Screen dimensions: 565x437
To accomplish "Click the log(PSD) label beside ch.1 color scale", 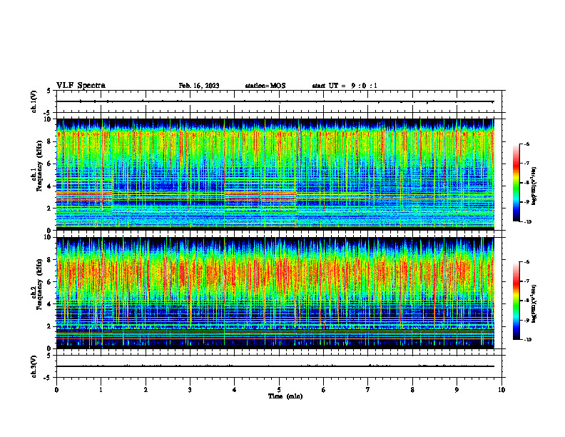I will 534,186.
